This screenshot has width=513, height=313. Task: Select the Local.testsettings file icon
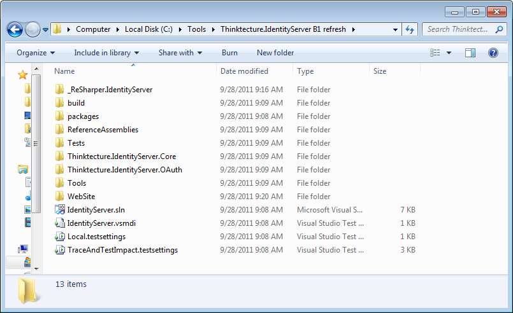tap(59, 237)
